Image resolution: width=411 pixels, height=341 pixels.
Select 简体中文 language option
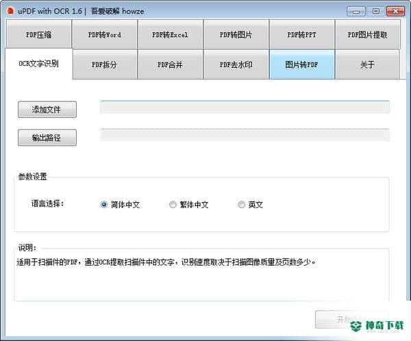[x=120, y=205]
